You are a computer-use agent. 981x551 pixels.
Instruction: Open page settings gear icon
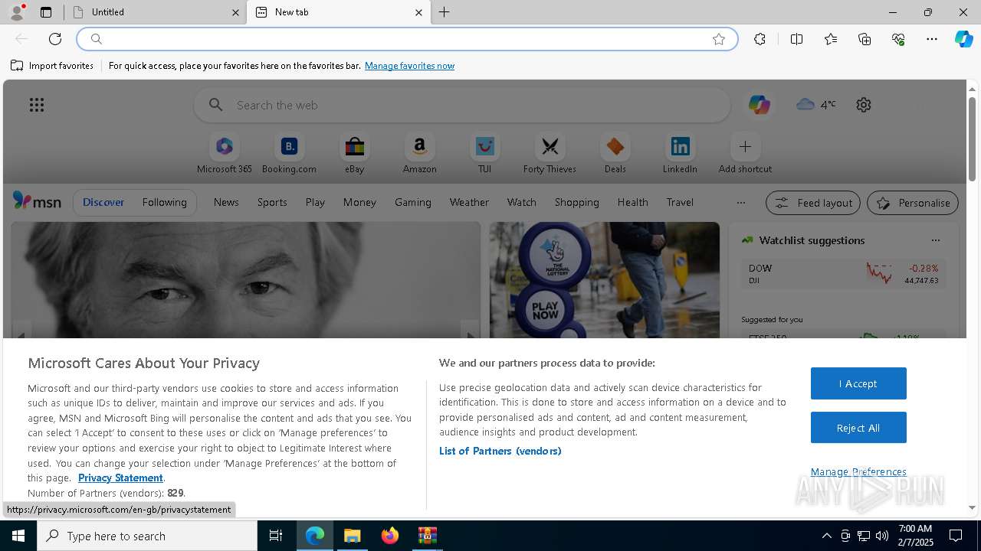click(x=864, y=105)
